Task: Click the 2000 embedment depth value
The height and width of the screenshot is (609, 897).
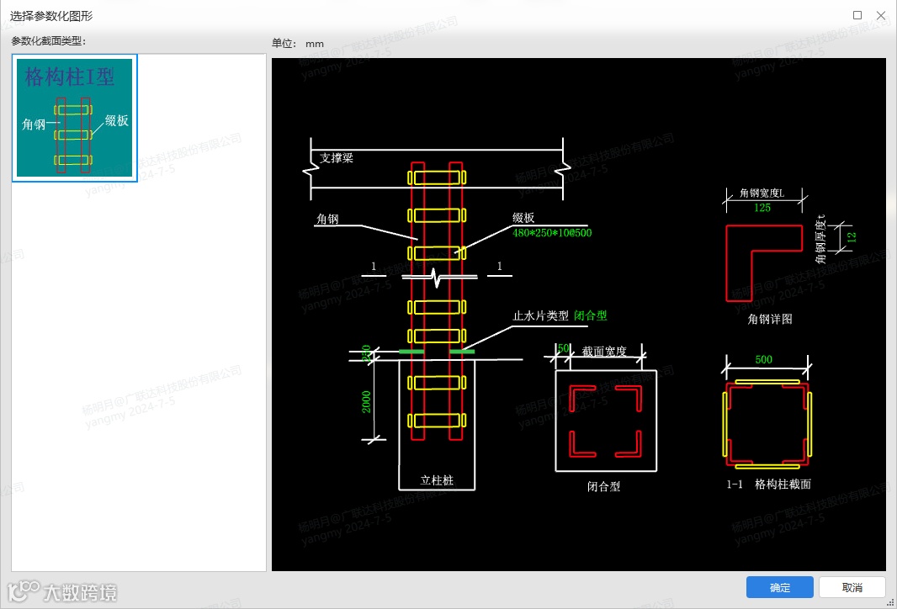Action: pyautogui.click(x=366, y=401)
